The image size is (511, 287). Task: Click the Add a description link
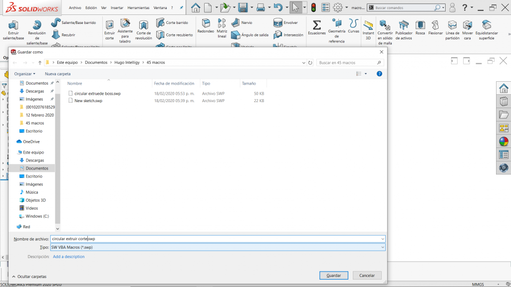[x=69, y=257]
